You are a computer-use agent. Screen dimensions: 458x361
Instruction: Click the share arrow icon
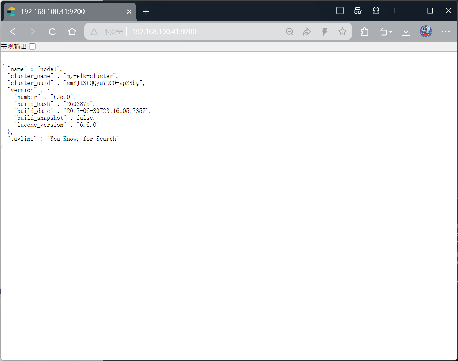(307, 32)
